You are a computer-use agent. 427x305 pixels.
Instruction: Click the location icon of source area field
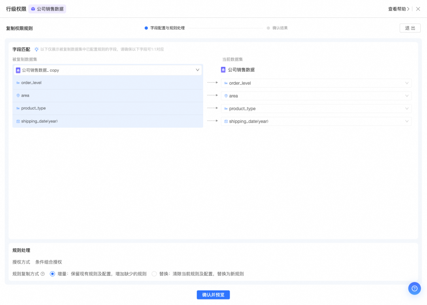(x=18, y=95)
